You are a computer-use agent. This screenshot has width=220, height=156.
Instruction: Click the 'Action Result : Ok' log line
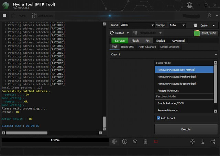[x=17, y=119]
